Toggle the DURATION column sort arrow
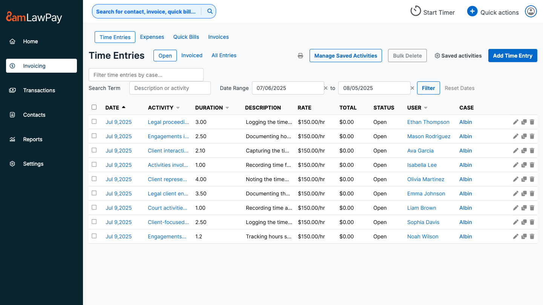The width and height of the screenshot is (543, 305). (227, 107)
